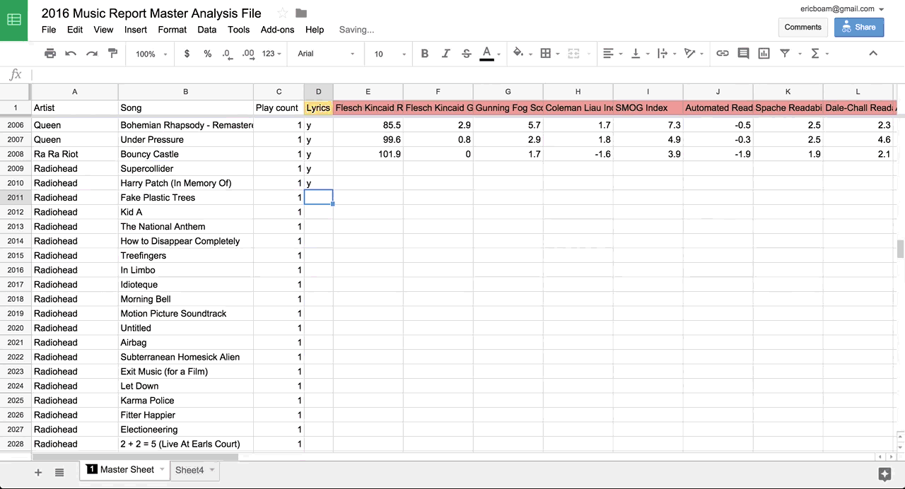
Task: Increase decimal places
Action: (x=248, y=54)
